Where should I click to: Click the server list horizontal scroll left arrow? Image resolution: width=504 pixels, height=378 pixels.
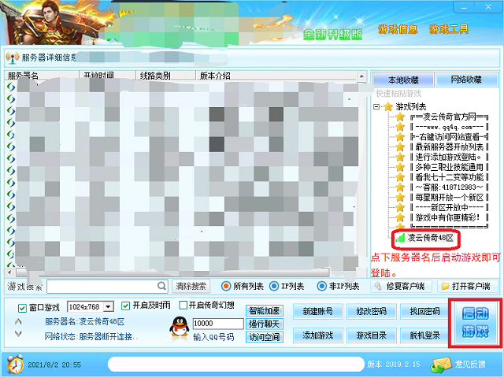pos(10,272)
